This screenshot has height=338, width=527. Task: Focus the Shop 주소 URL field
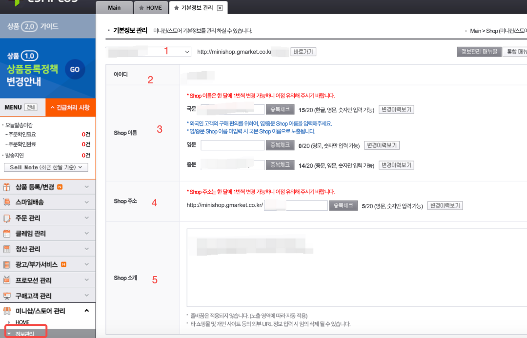(x=296, y=205)
